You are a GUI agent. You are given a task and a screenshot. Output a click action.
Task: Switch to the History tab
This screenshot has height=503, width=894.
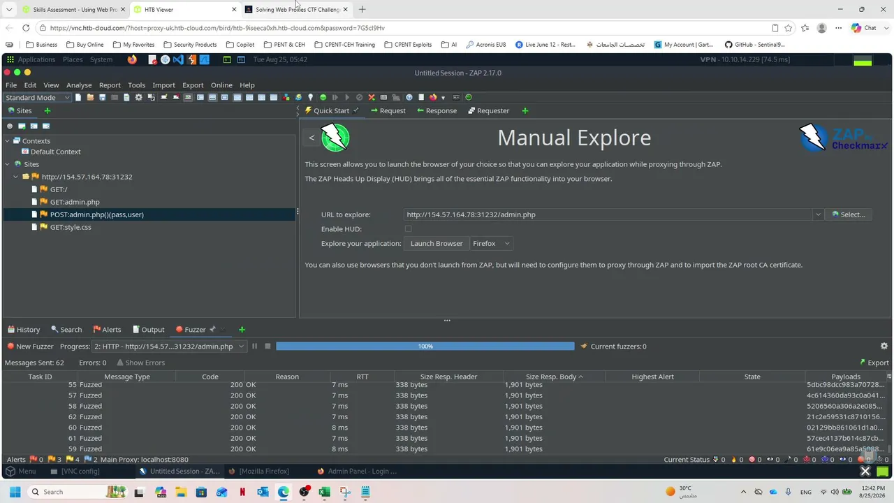tap(23, 330)
